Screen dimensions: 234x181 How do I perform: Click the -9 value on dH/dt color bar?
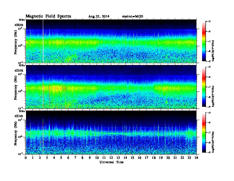click(x=209, y=61)
